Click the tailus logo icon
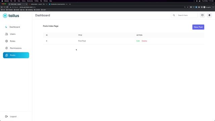 point(5,16)
